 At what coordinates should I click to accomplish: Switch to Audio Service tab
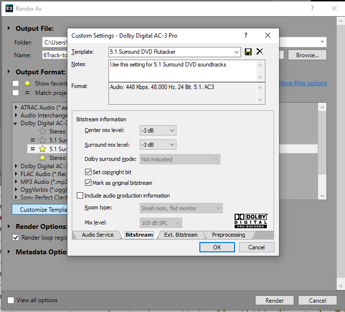97,235
